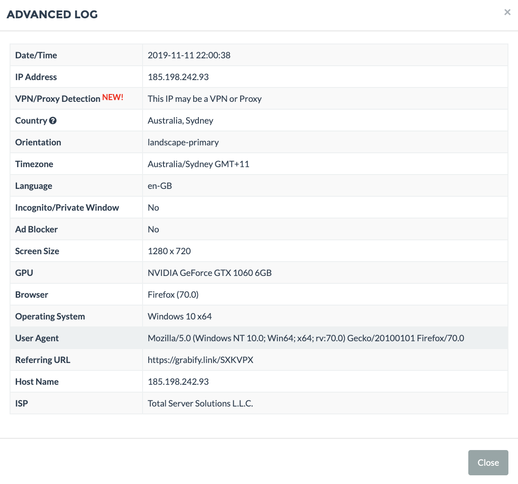Click the X icon to dismiss Advanced Log
This screenshot has height=484, width=518.
[x=507, y=12]
